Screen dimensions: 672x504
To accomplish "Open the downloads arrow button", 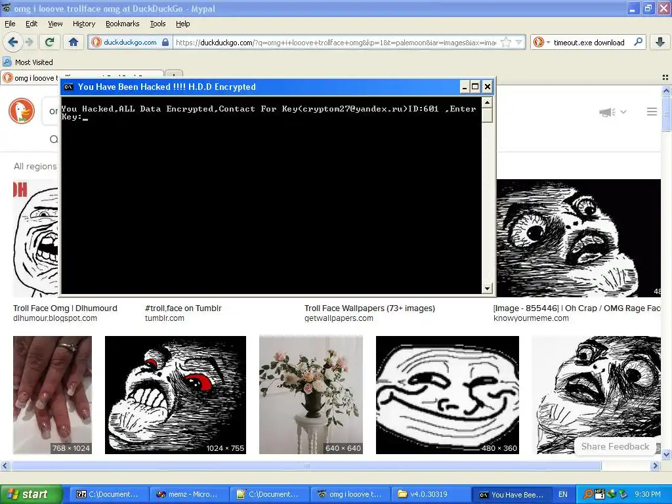I will tap(660, 42).
